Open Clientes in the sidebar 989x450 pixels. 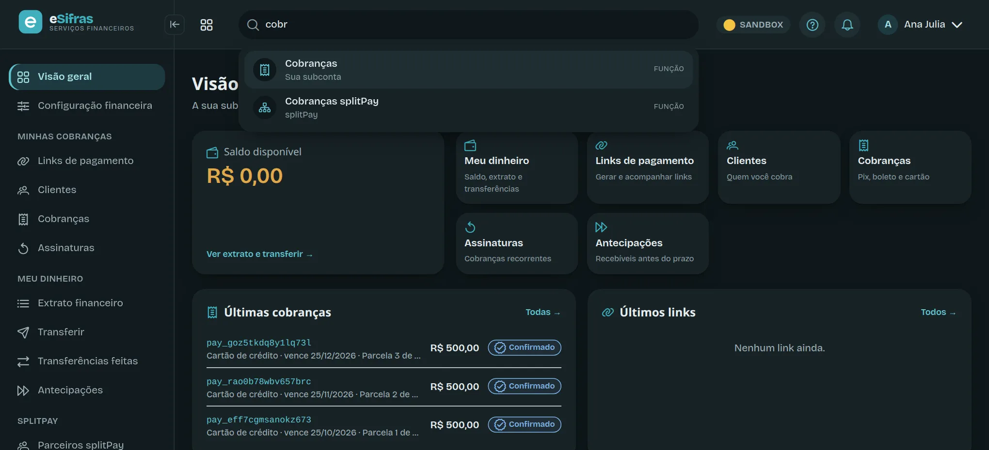tap(87, 190)
